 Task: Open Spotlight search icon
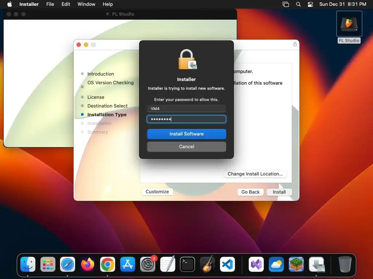[298, 4]
